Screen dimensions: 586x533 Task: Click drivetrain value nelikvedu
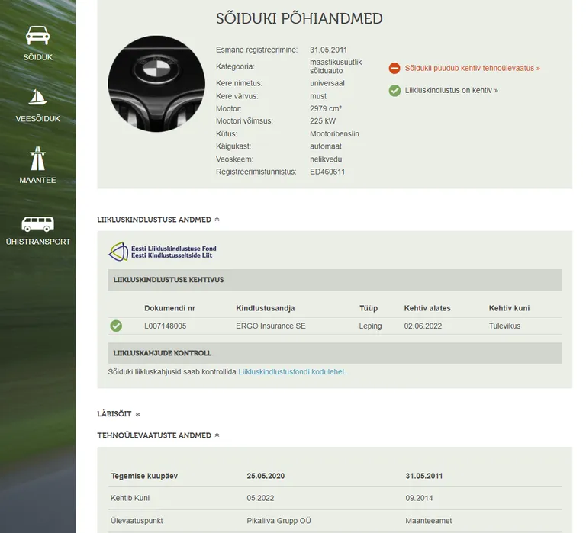coord(326,159)
